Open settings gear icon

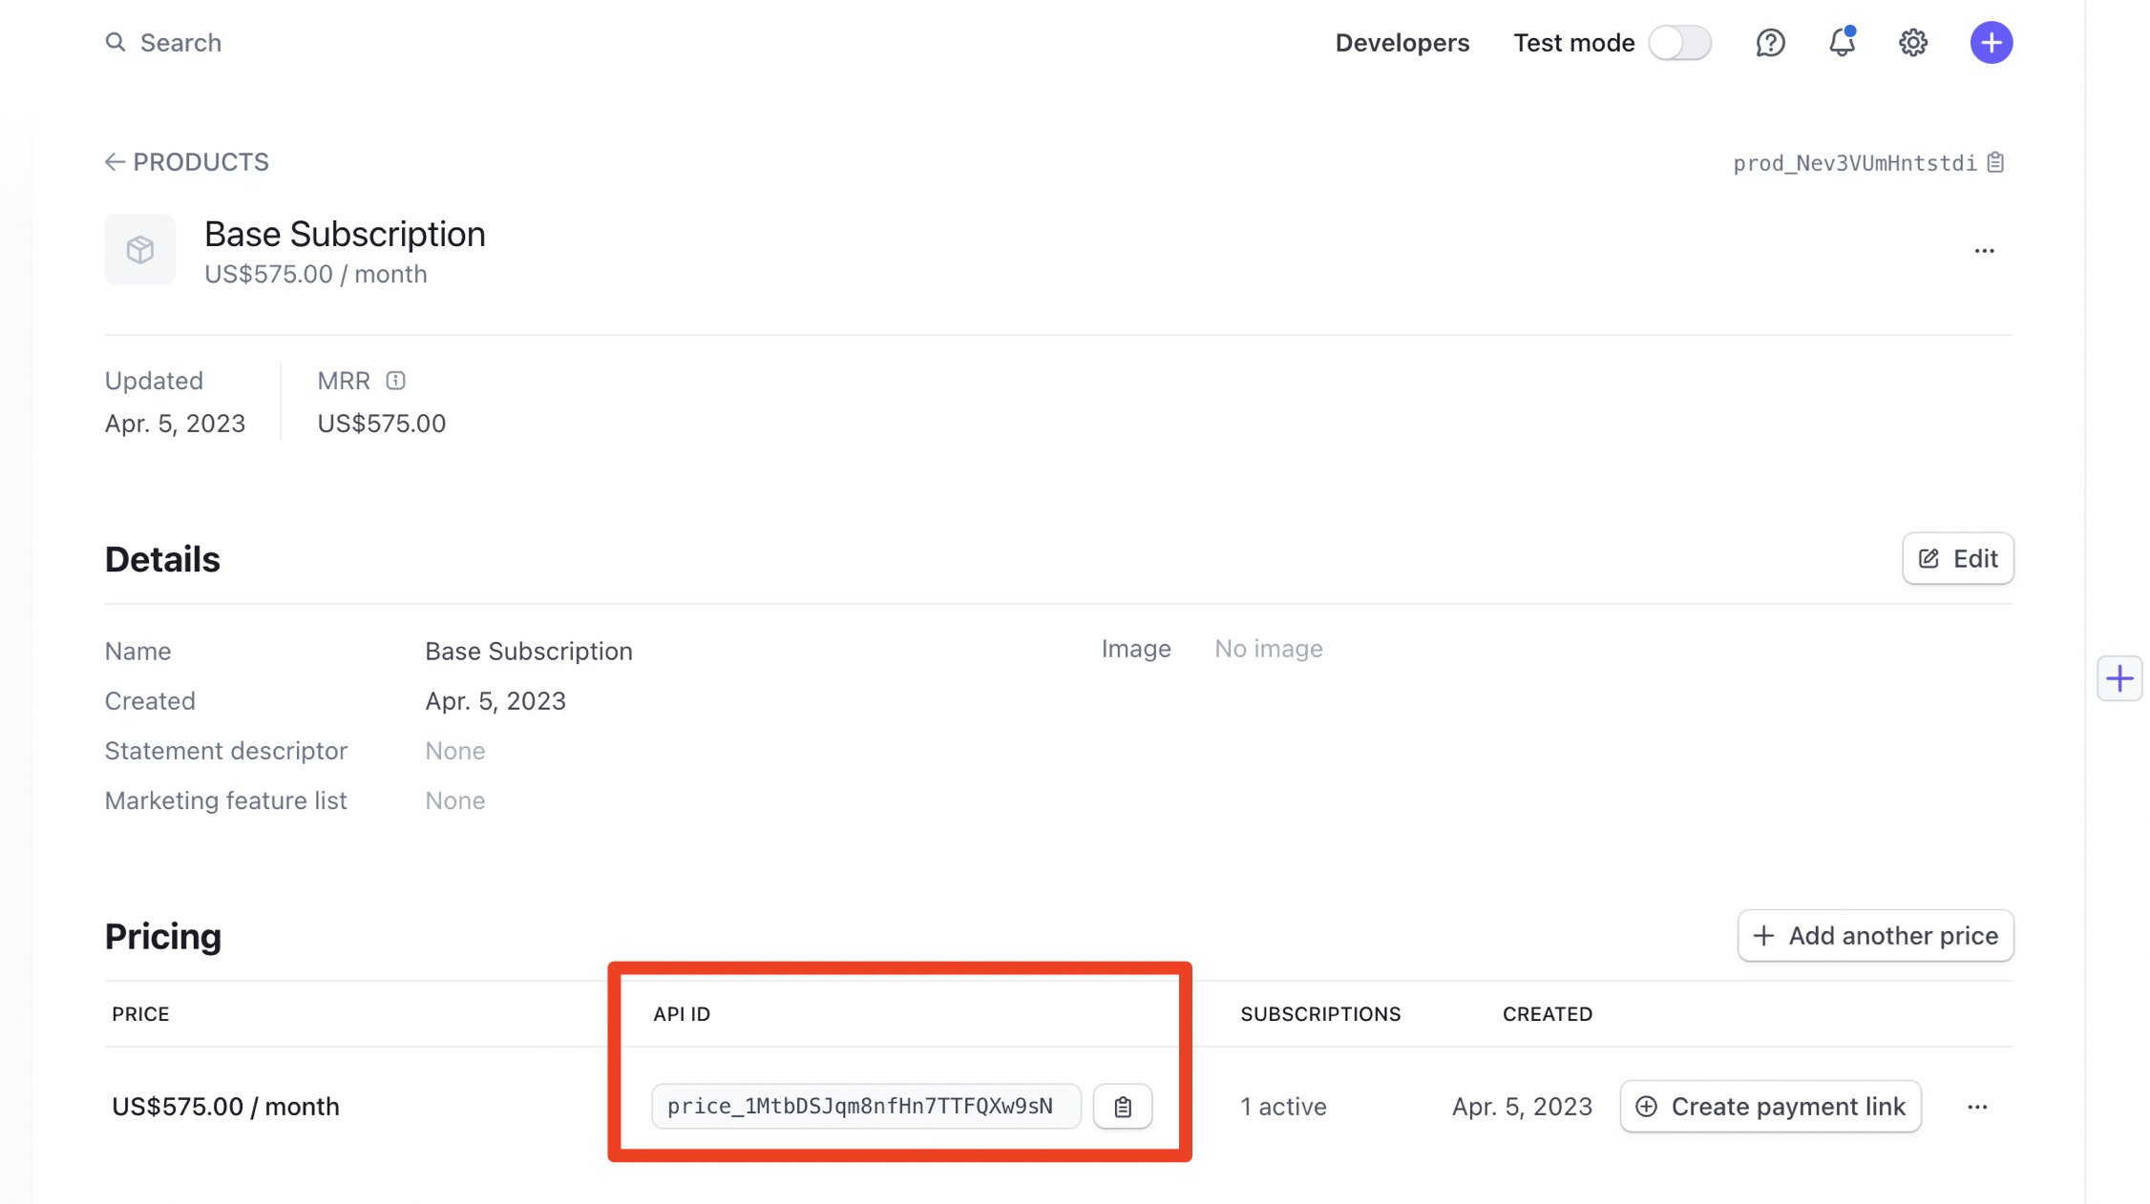point(1913,43)
